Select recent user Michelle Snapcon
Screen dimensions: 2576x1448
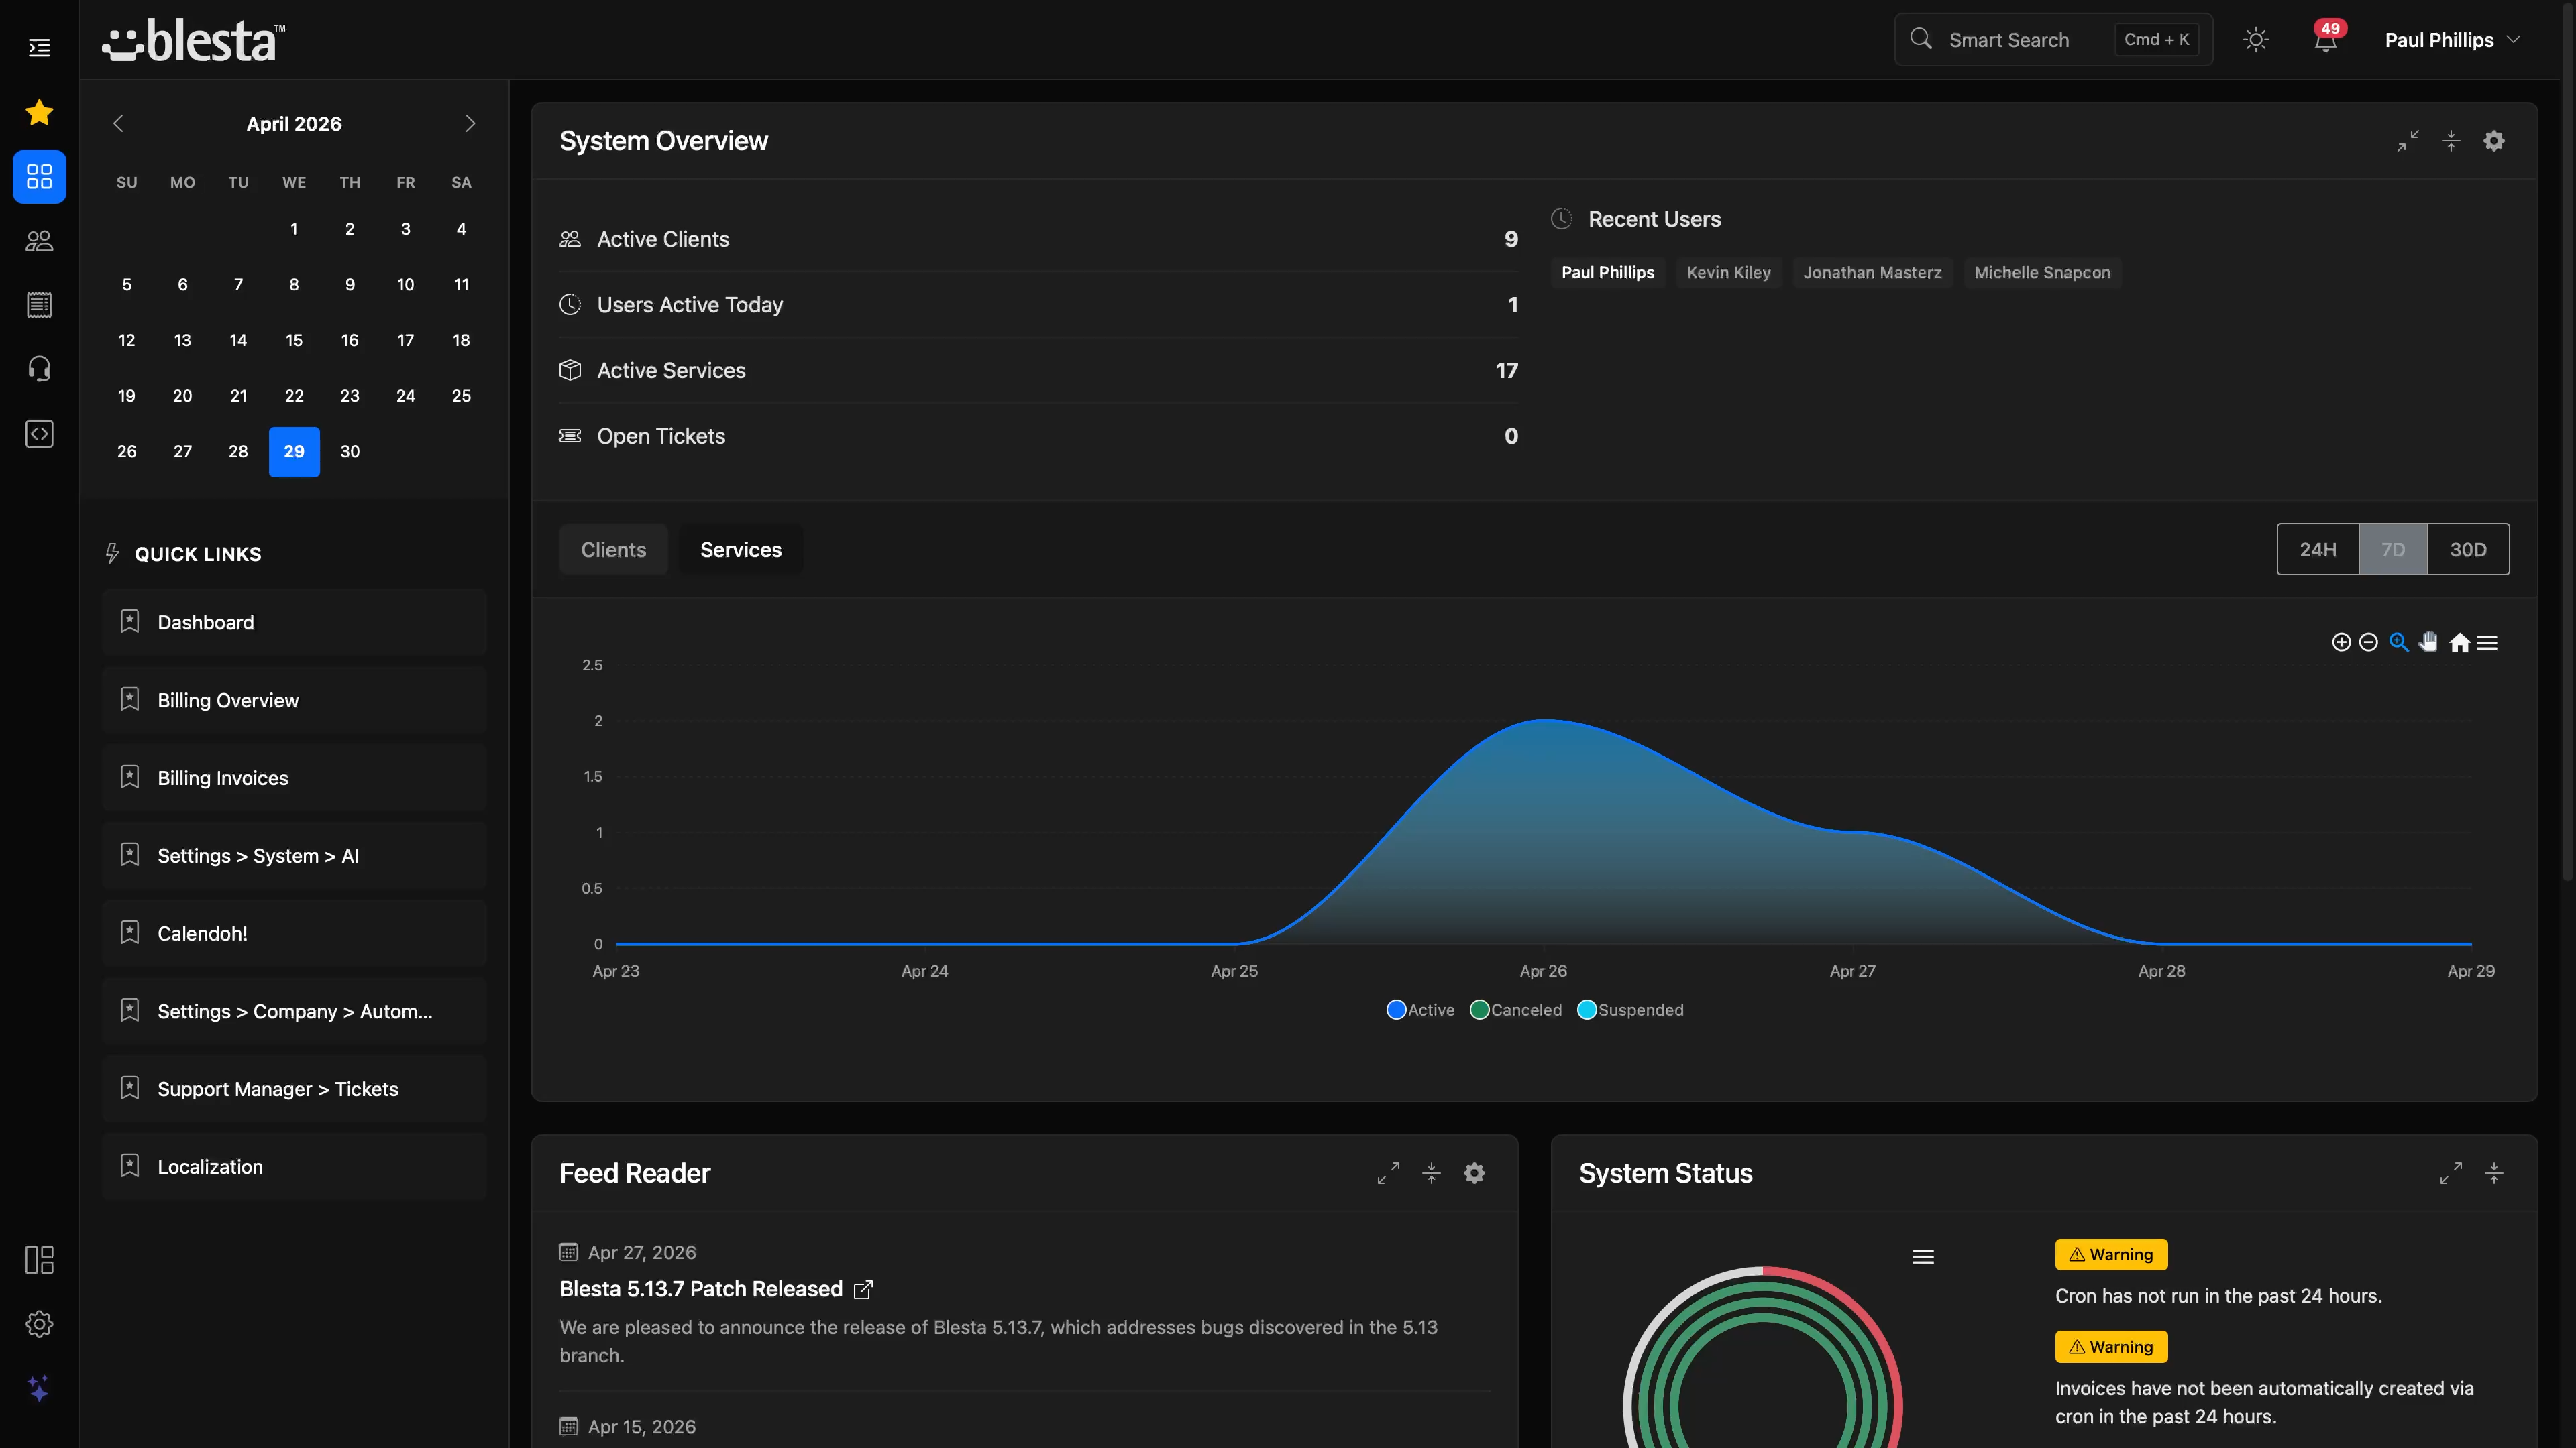pyautogui.click(x=2042, y=273)
